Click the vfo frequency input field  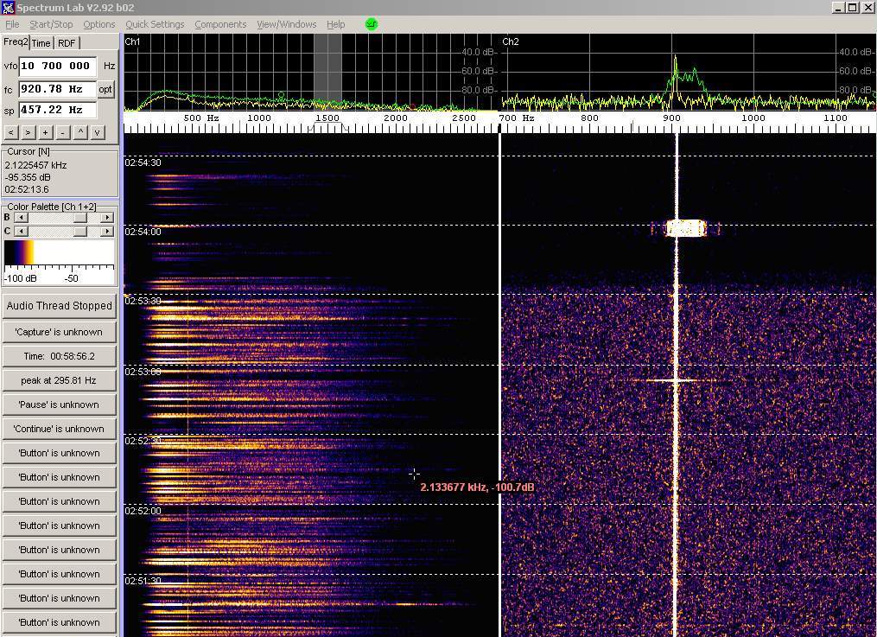pyautogui.click(x=58, y=66)
